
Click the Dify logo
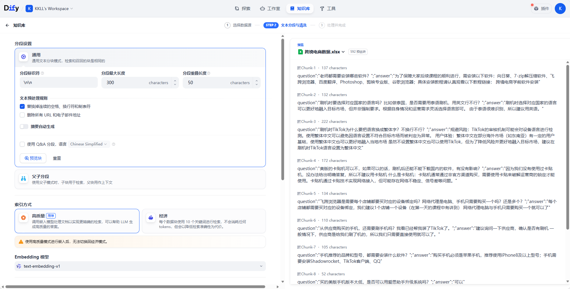point(11,8)
